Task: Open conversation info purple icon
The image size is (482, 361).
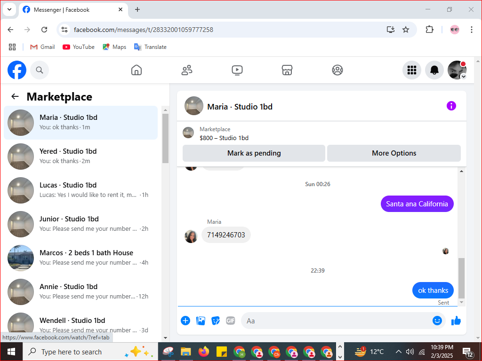Action: click(451, 106)
